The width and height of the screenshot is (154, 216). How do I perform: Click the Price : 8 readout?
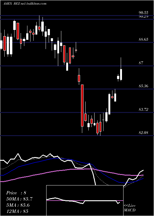[x=16, y=193]
